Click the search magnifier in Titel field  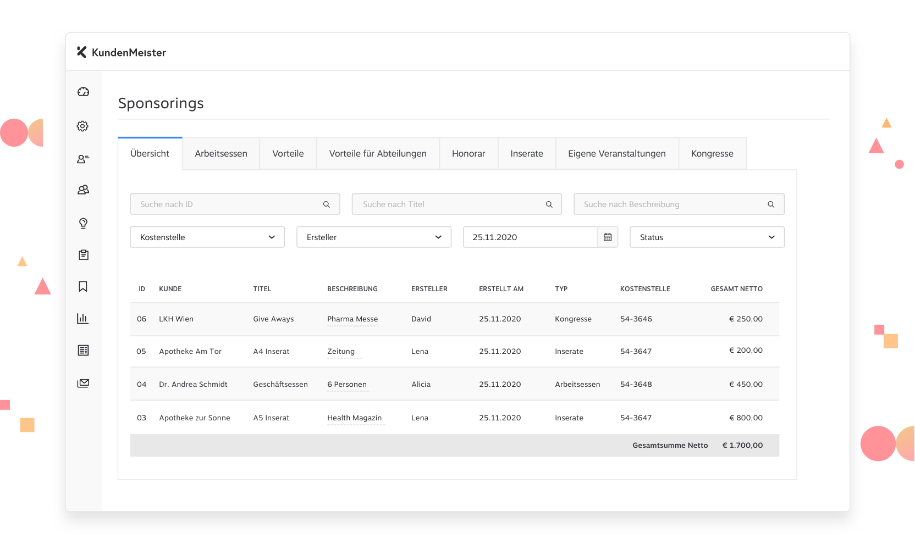pos(549,204)
